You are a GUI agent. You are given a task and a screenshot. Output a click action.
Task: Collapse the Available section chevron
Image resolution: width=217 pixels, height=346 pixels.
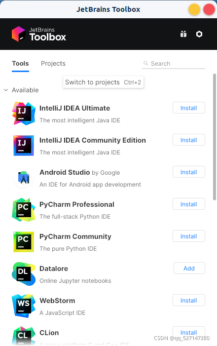(x=6, y=90)
